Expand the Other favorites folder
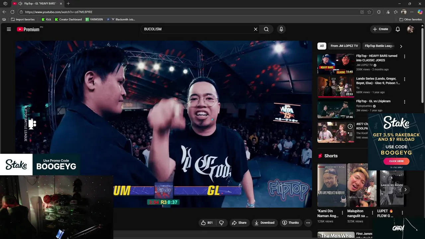This screenshot has height=239, width=425. point(410,20)
